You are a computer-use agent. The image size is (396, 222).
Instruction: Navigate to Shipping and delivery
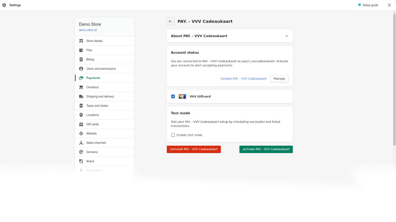click(x=105, y=97)
